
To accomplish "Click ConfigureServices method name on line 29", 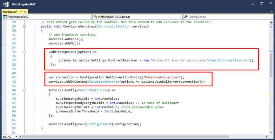I will 79,26.
